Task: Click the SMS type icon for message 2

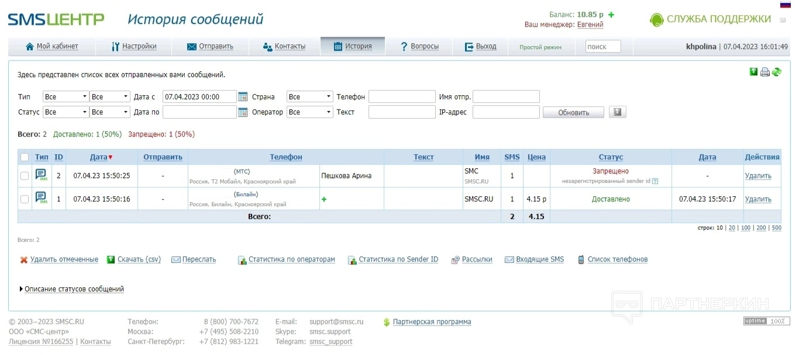Action: [41, 175]
